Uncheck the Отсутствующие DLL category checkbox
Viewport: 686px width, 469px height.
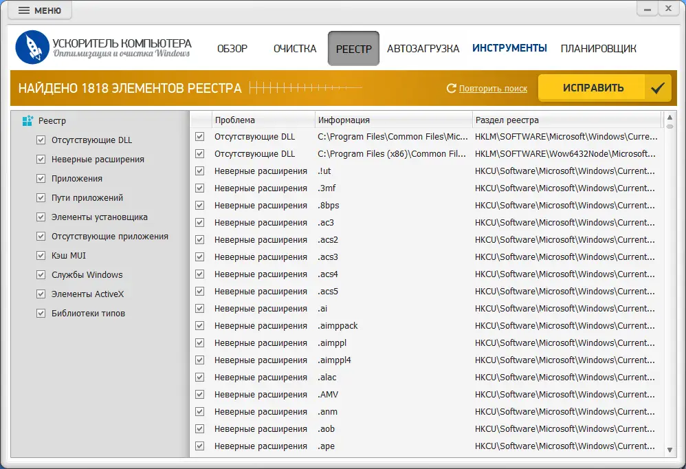tap(41, 140)
